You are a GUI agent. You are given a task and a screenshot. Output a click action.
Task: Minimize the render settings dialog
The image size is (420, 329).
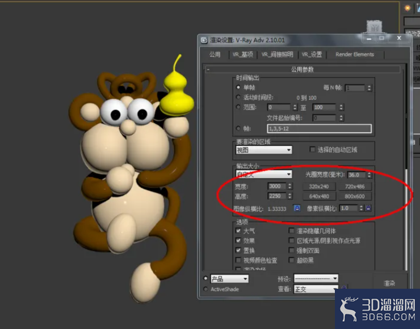click(x=369, y=39)
